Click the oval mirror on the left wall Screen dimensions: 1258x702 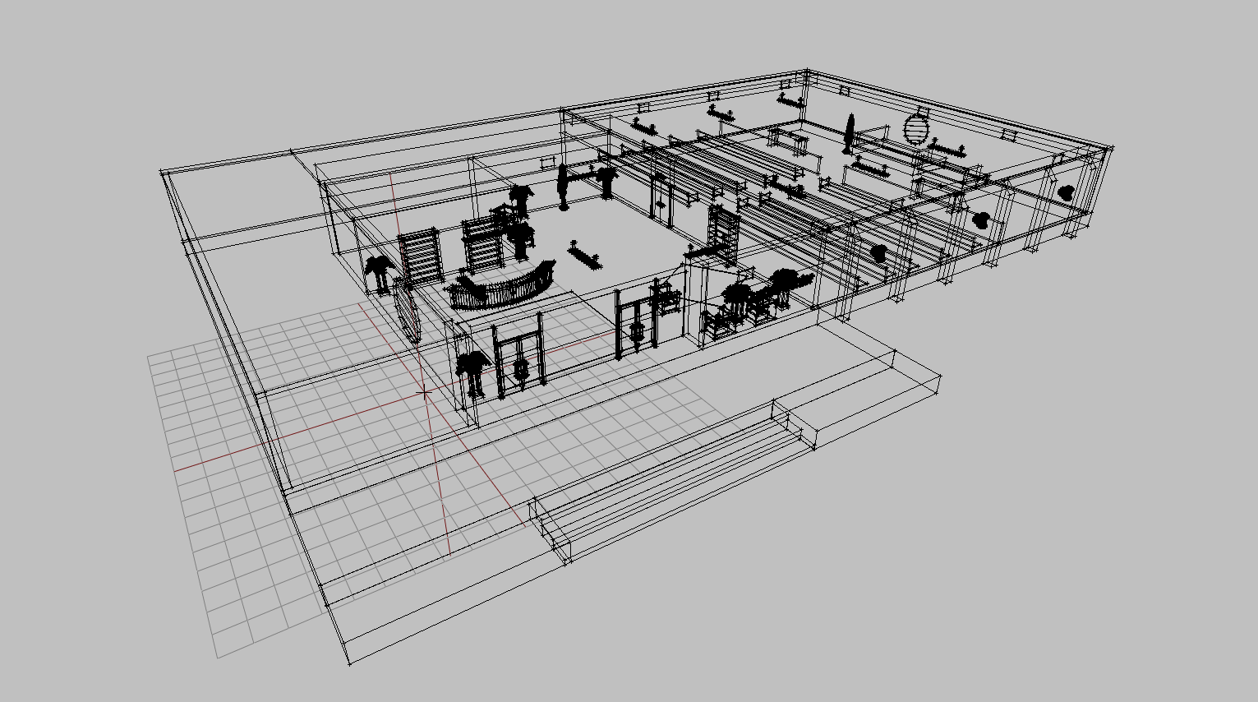[x=408, y=312]
